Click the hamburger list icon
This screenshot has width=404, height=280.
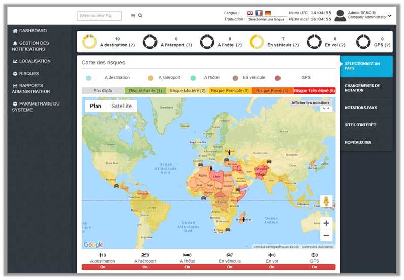[133, 16]
